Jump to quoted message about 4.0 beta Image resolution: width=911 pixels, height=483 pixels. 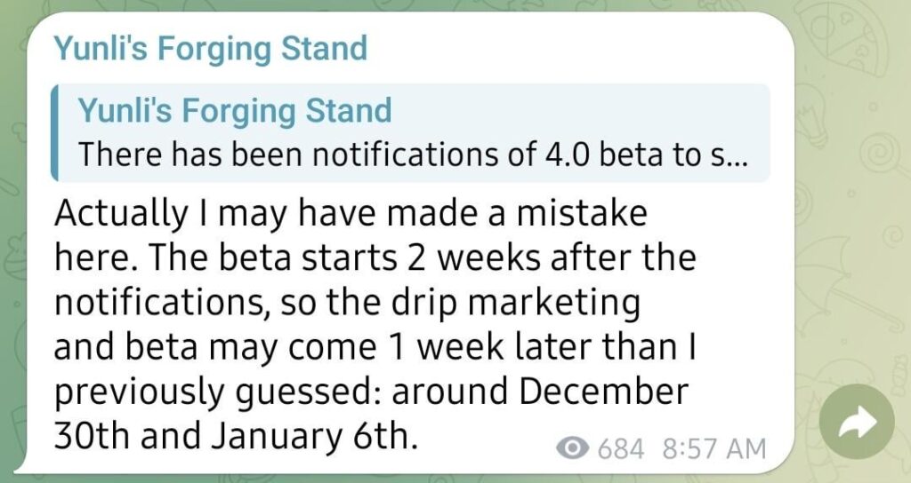click(x=409, y=154)
